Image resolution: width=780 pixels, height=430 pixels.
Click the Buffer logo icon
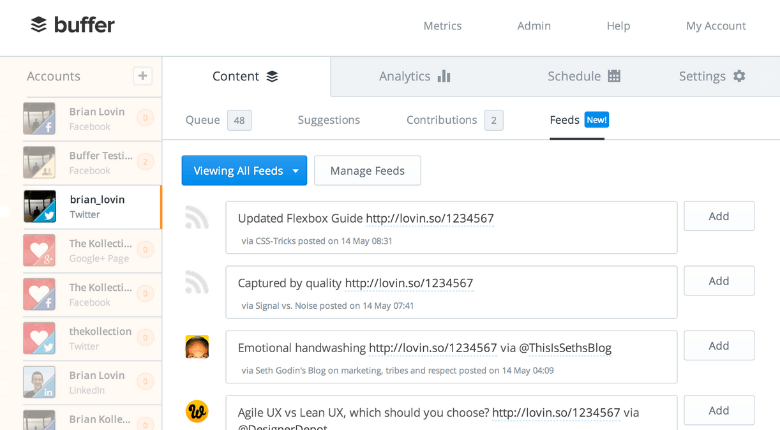[39, 25]
